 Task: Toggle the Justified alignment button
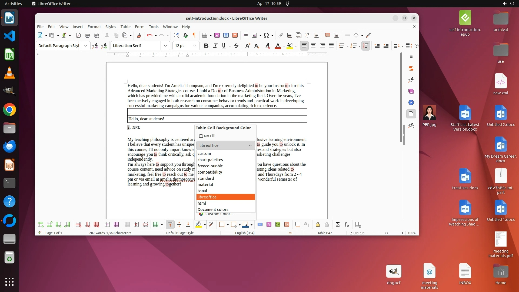click(x=331, y=46)
